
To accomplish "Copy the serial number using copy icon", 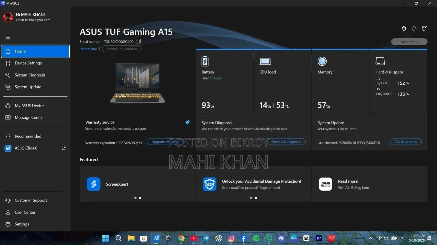I will point(138,41).
